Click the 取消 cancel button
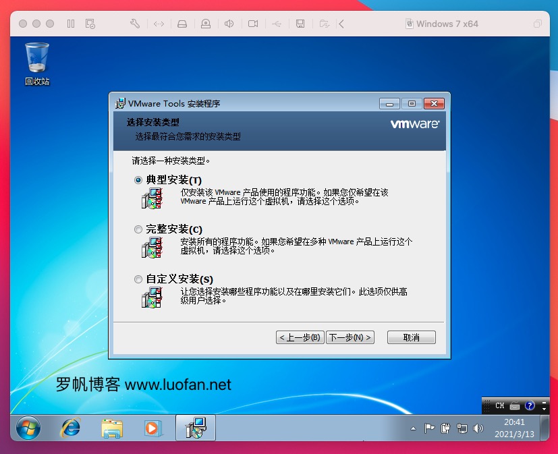The image size is (558, 454). click(412, 337)
